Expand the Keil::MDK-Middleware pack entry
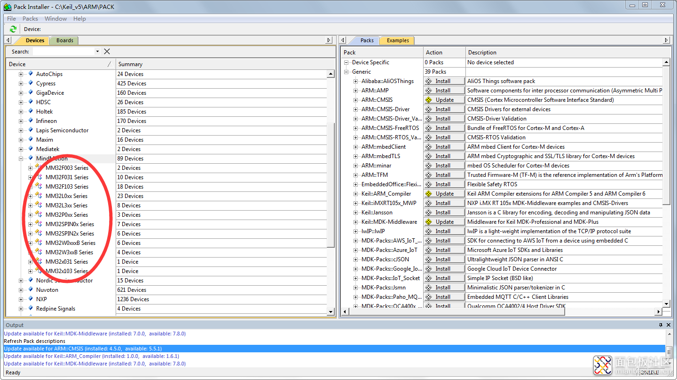 click(x=356, y=222)
